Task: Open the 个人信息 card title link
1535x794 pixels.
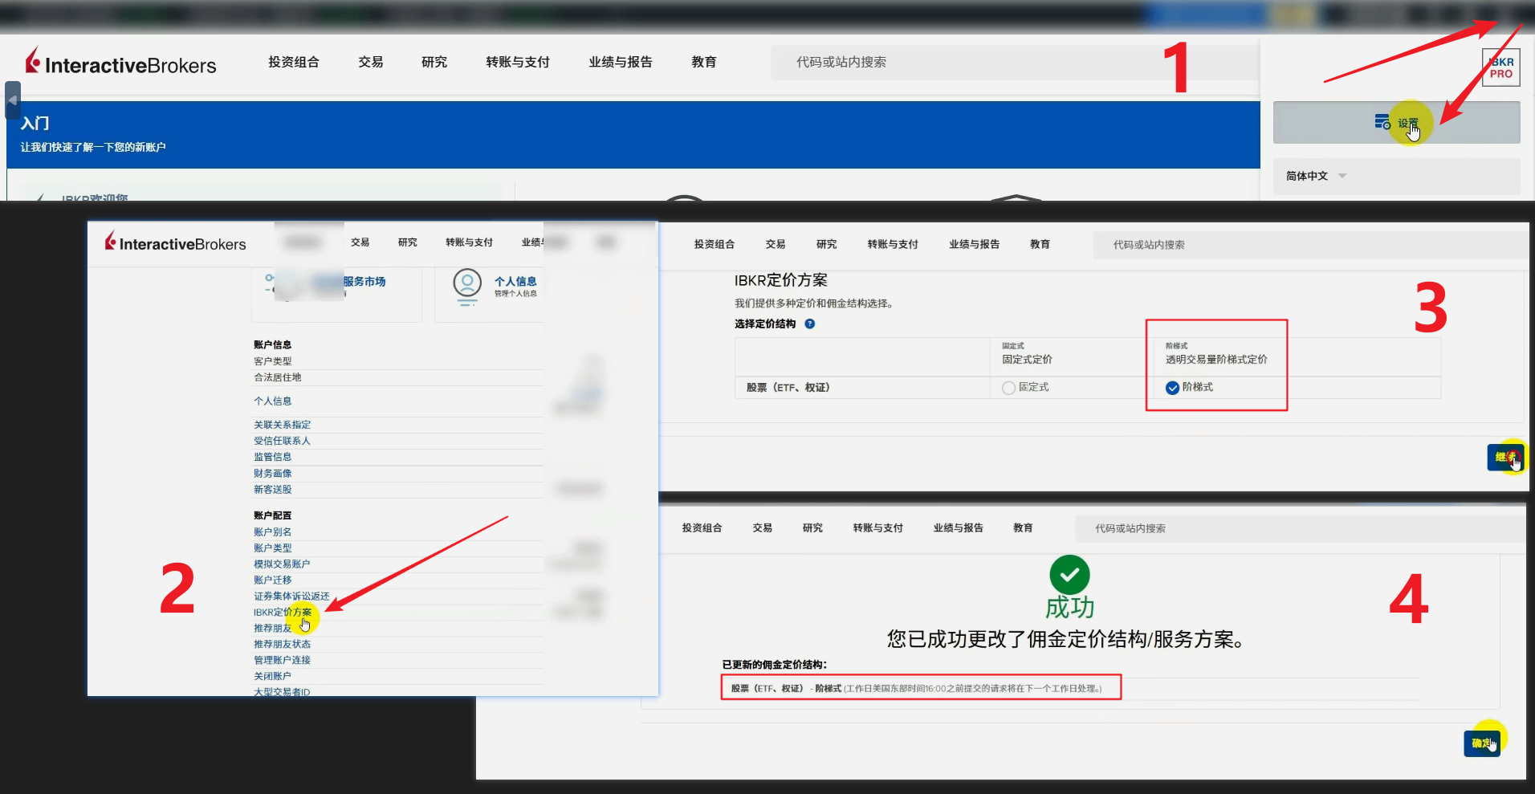Action: pos(515,281)
